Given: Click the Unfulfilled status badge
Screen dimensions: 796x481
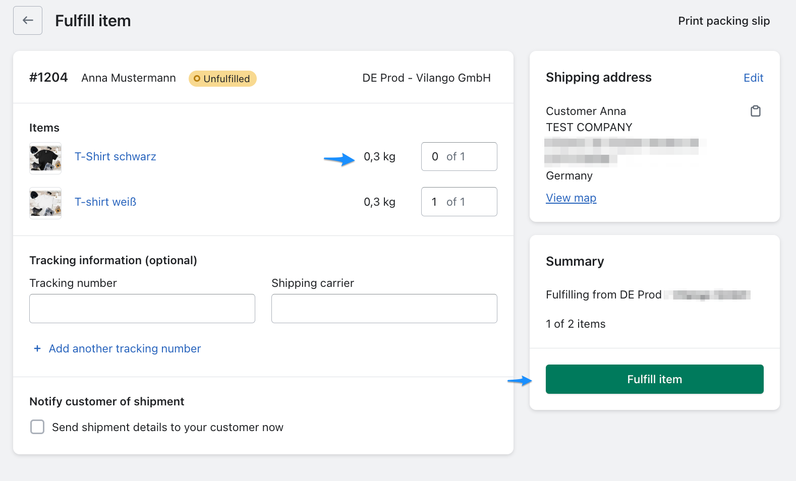Looking at the screenshot, I should (x=222, y=79).
